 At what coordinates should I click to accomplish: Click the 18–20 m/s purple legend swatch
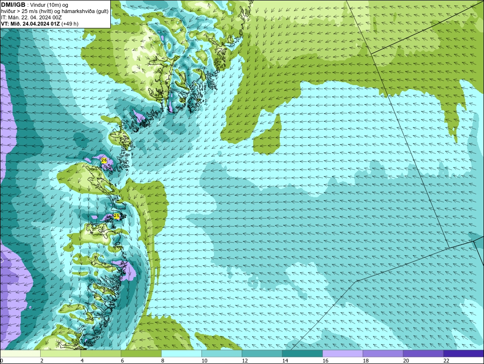[x=383, y=353]
